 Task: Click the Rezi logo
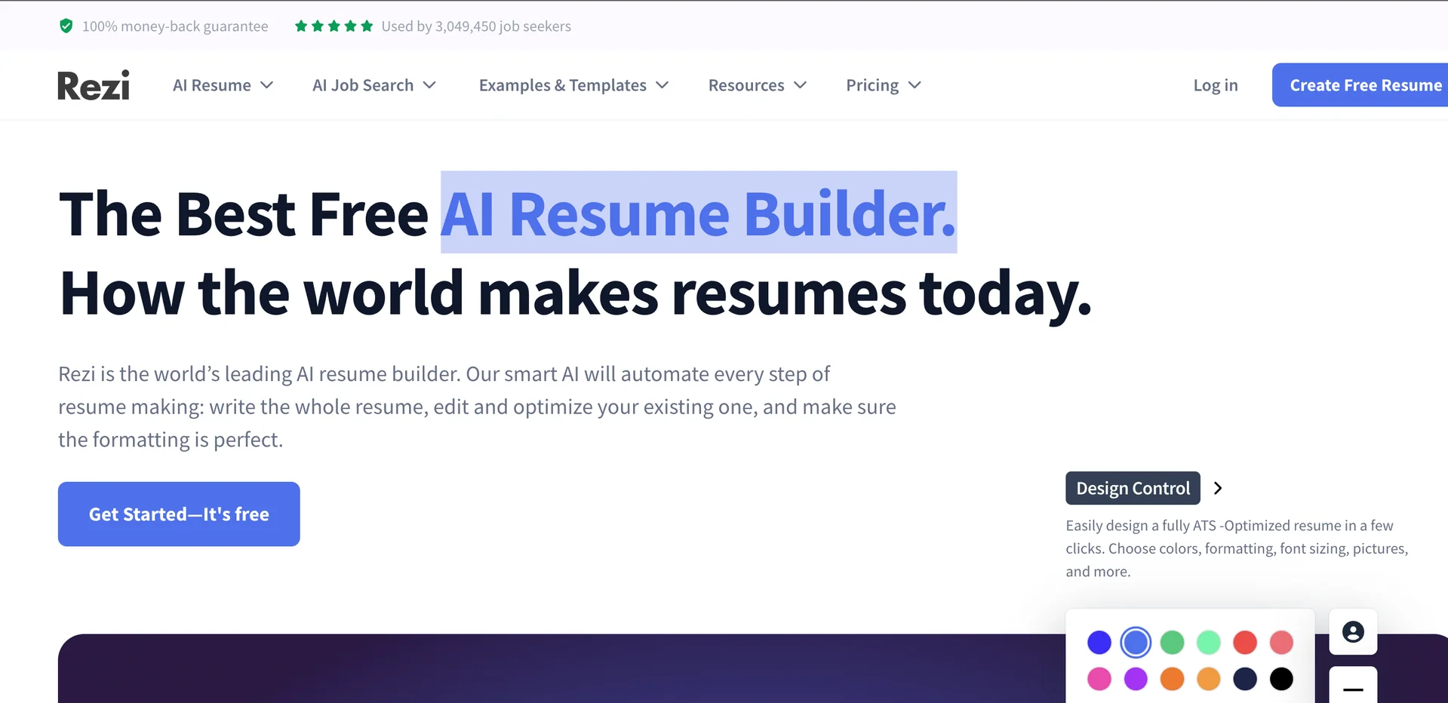click(x=94, y=85)
